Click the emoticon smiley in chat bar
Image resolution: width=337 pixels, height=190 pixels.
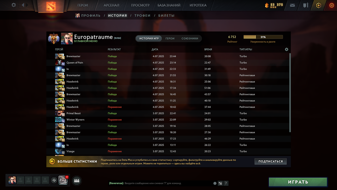[215, 183]
